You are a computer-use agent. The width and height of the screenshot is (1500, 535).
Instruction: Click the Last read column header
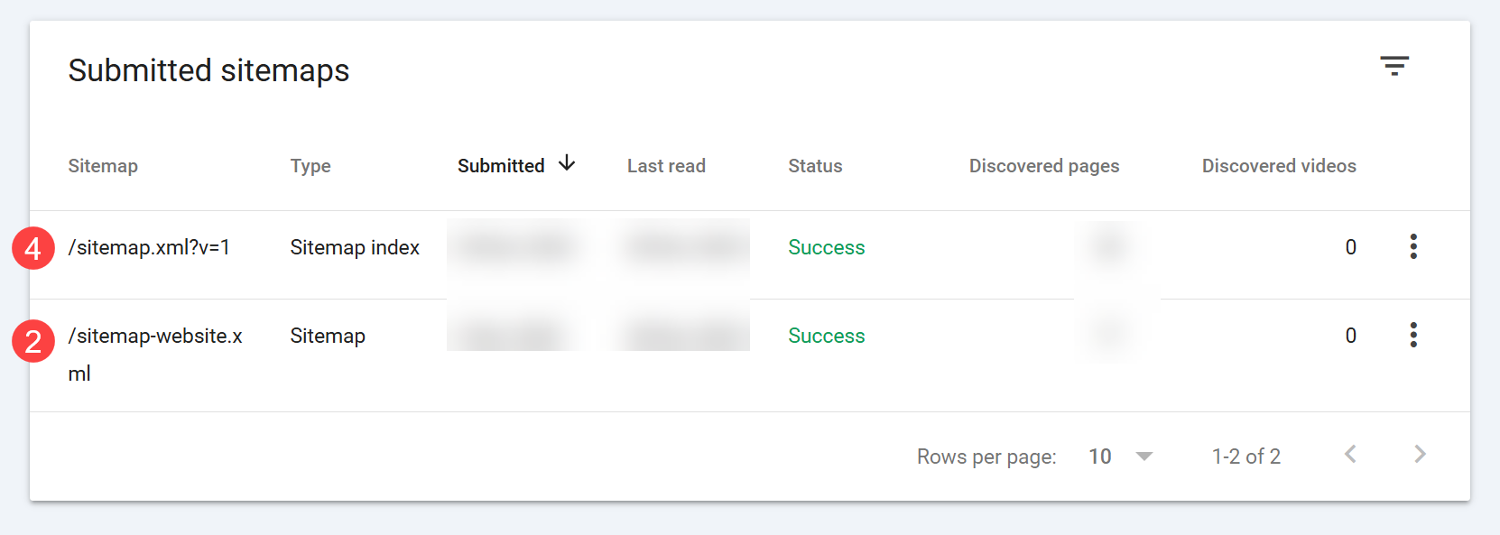pos(666,166)
